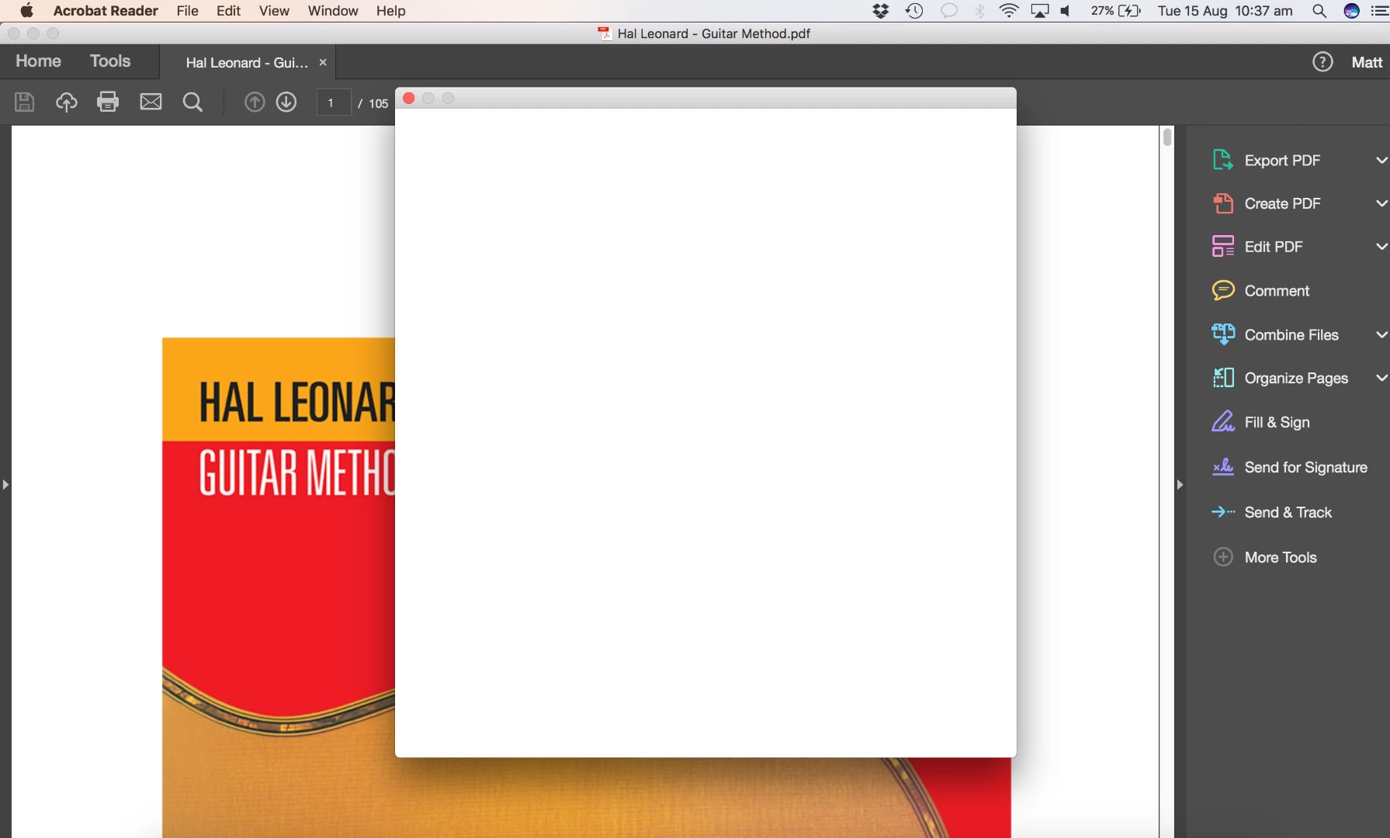Expand the Organize Pages chevron
The image size is (1390, 838).
(1381, 378)
